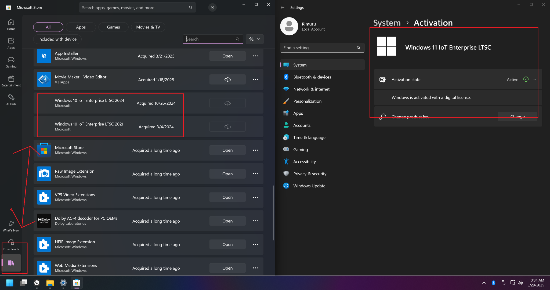This screenshot has height=290, width=550.
Task: Download Windows 10 IoT Enterprise LTSC 2021
Action: pyautogui.click(x=227, y=127)
